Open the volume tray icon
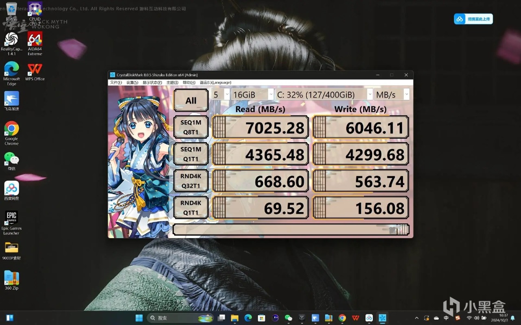Viewport: 521px width, 325px height. (477, 318)
